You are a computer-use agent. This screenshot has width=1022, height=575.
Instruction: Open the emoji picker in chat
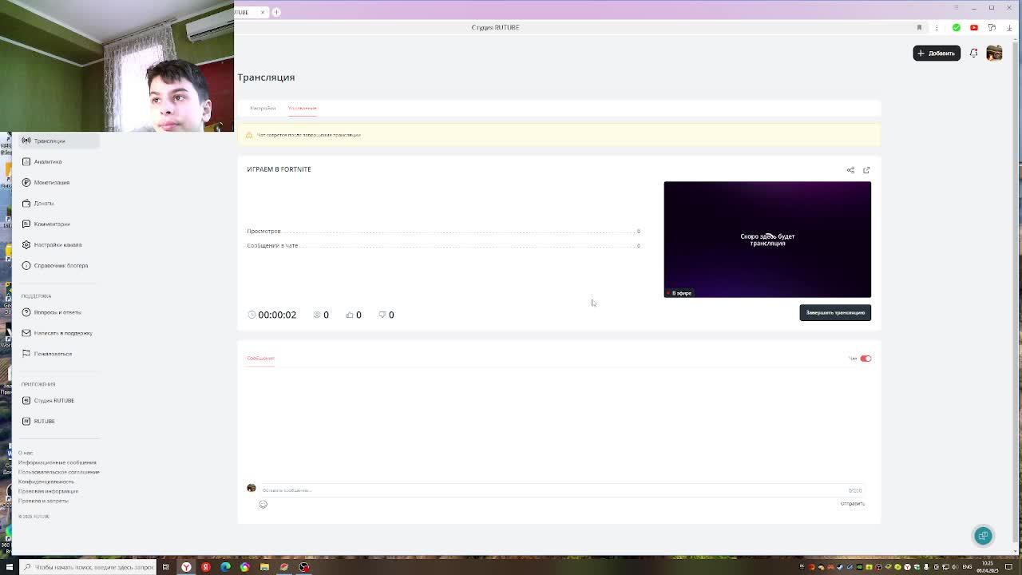coord(263,504)
